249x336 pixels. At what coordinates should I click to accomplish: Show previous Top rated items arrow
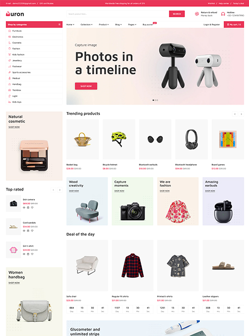tap(54, 190)
